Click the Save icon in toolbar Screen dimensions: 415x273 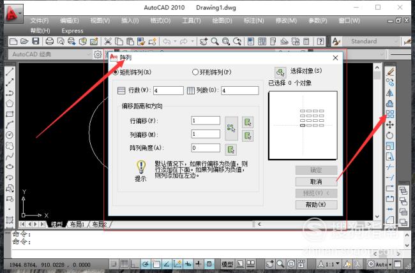pyautogui.click(x=36, y=41)
